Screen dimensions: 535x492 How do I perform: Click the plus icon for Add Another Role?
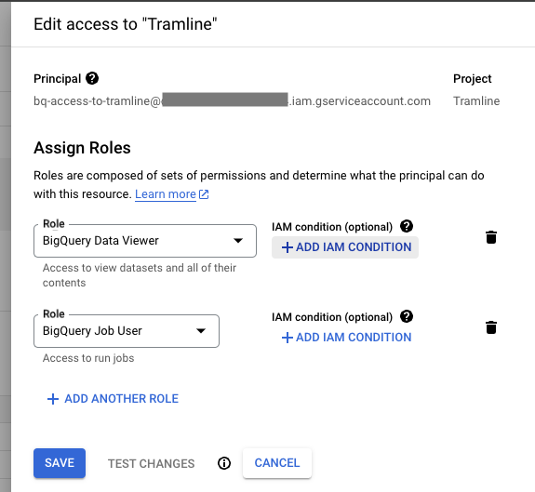[52, 399]
